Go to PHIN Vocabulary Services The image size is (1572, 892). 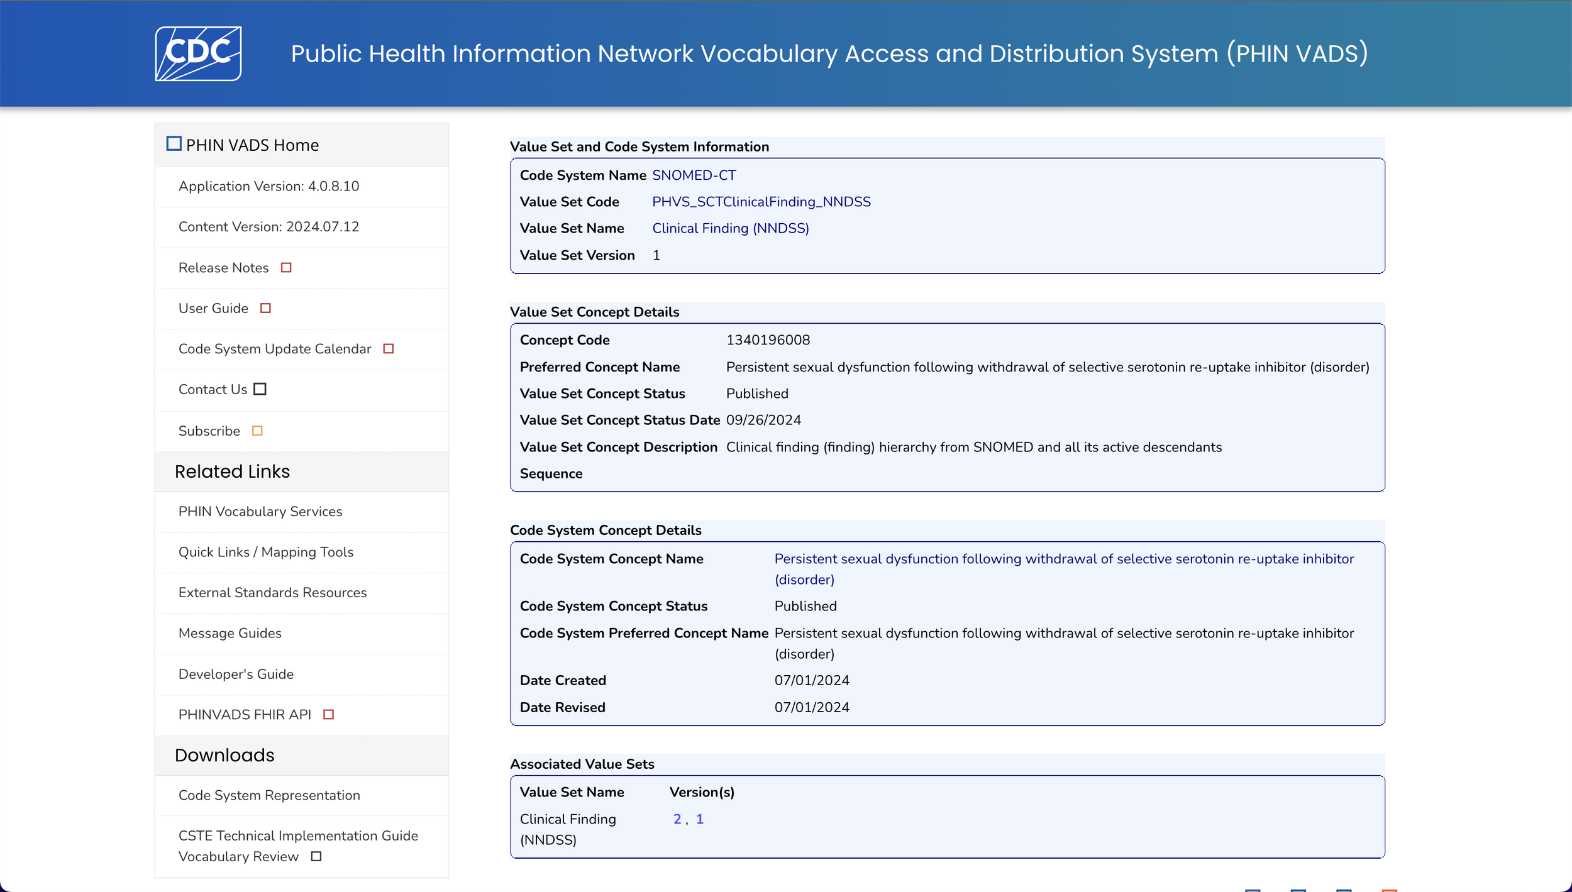point(260,512)
